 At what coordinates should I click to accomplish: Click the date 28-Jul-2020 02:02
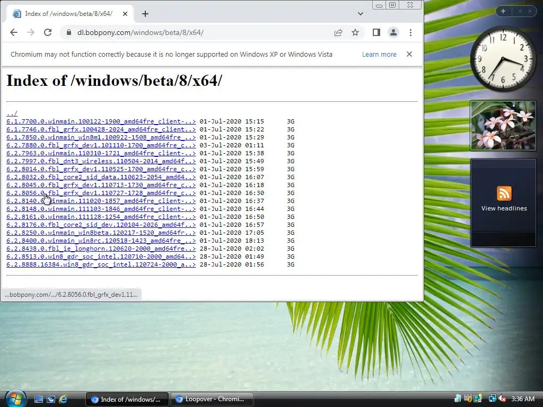[232, 249]
